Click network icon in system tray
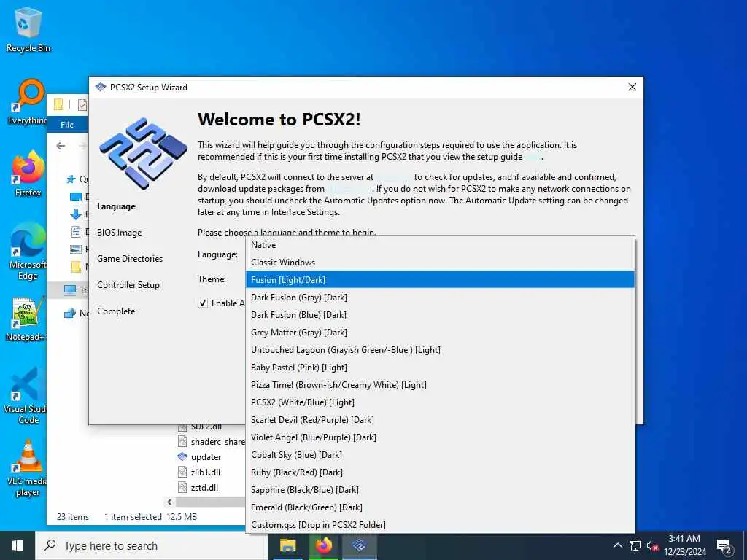The height and width of the screenshot is (560, 747). click(635, 545)
